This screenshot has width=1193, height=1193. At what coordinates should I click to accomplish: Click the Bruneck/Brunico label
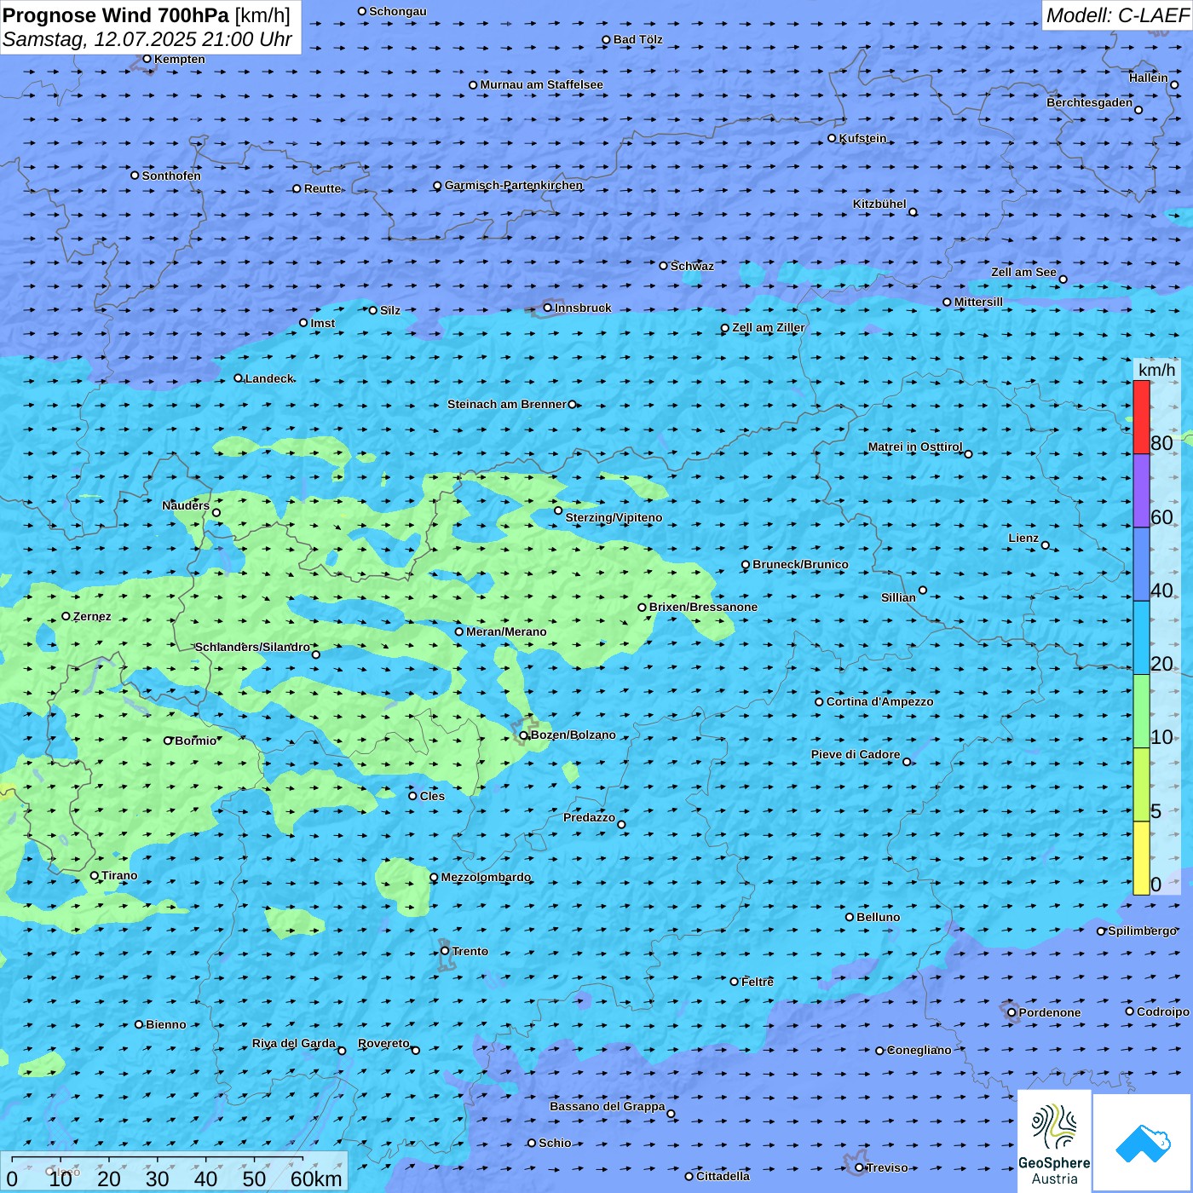(800, 564)
